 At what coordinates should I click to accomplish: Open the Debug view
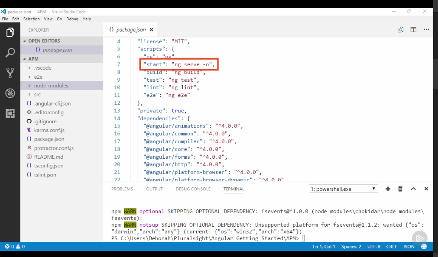pos(10,93)
